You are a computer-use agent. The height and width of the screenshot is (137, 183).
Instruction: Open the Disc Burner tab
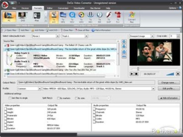[95, 8]
